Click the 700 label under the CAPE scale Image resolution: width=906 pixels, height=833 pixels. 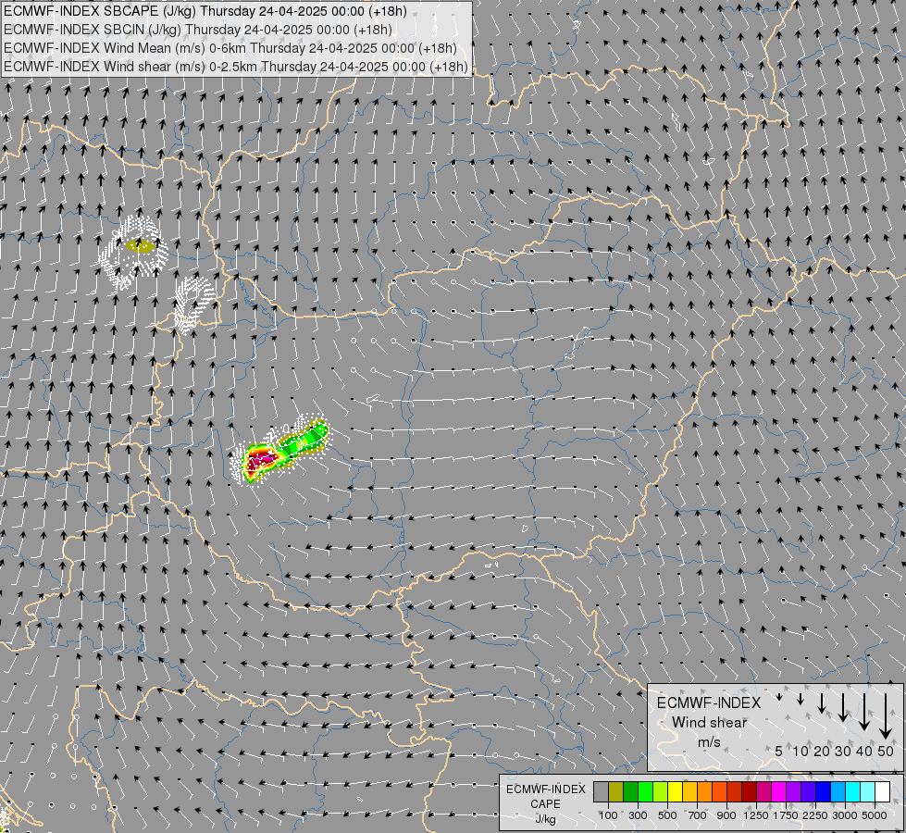coord(698,815)
